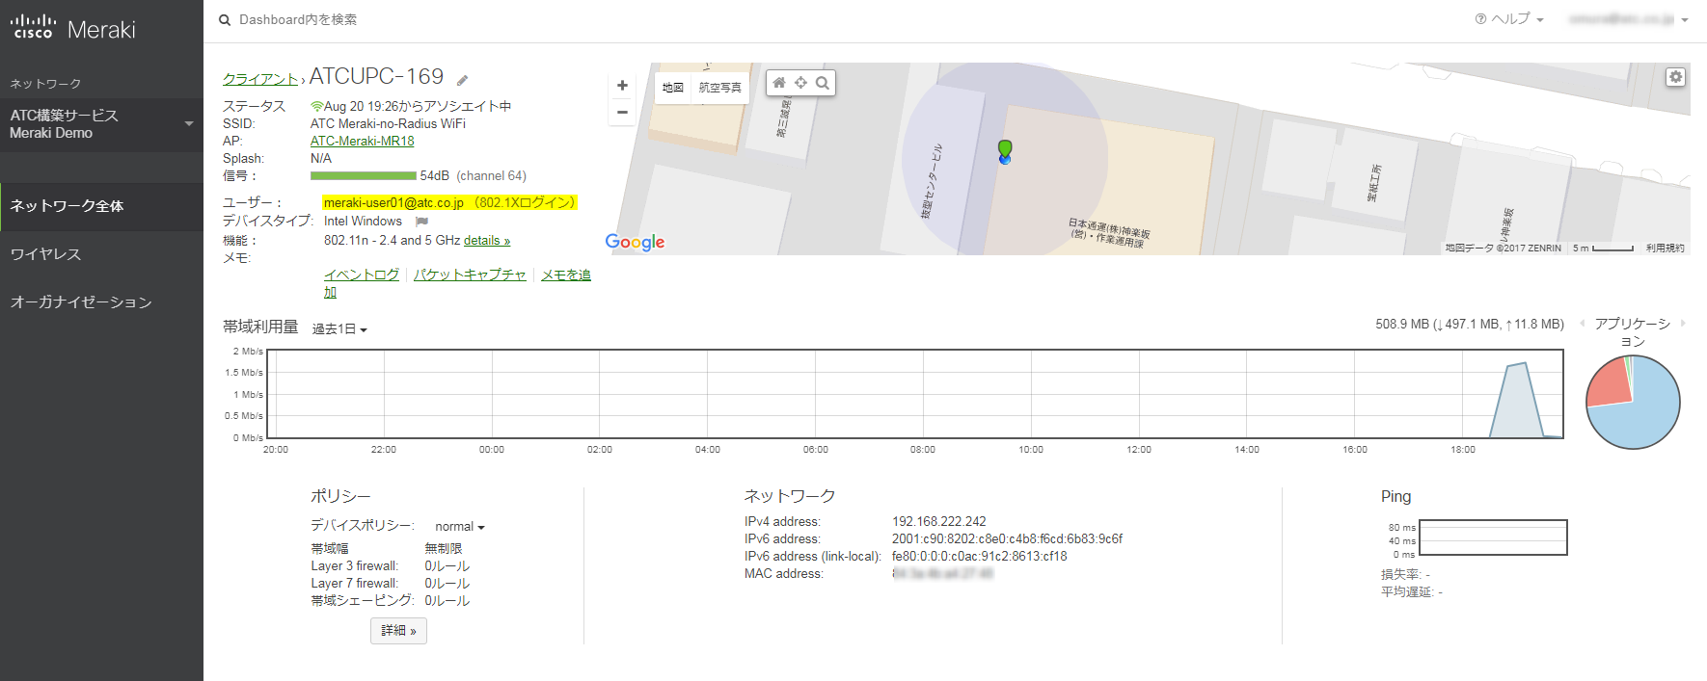The width and height of the screenshot is (1707, 681).
Task: Click the wifi status icon beside association time
Action: [316, 106]
